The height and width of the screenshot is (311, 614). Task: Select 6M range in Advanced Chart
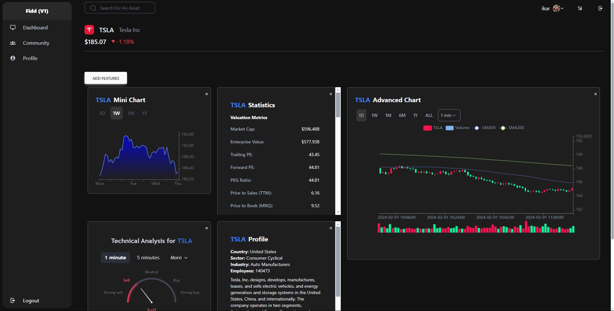point(402,115)
